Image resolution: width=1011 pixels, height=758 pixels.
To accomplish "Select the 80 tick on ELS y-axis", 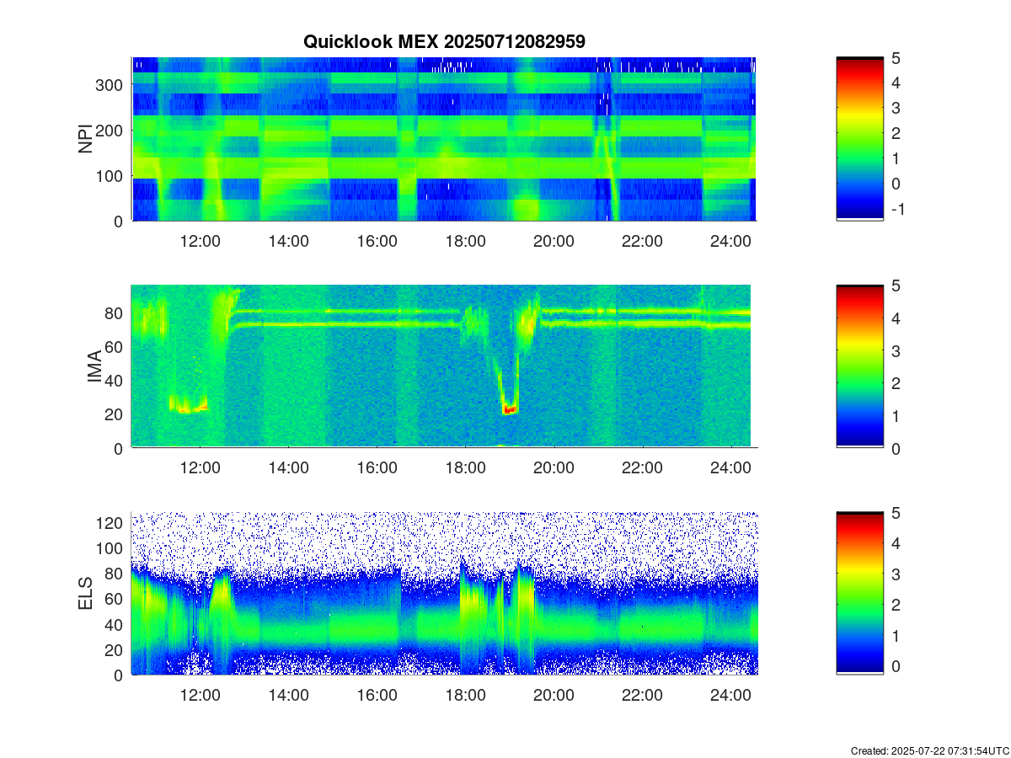I will (x=115, y=574).
